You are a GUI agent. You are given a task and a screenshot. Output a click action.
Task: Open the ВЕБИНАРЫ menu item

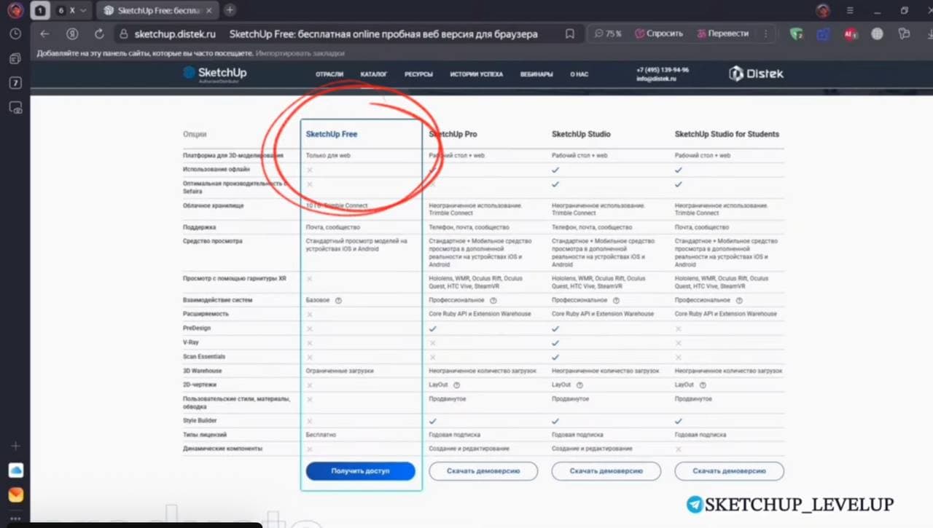point(536,74)
